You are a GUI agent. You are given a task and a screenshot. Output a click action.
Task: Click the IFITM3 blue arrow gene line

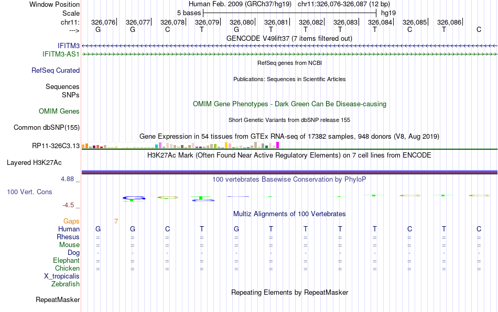pyautogui.click(x=289, y=46)
